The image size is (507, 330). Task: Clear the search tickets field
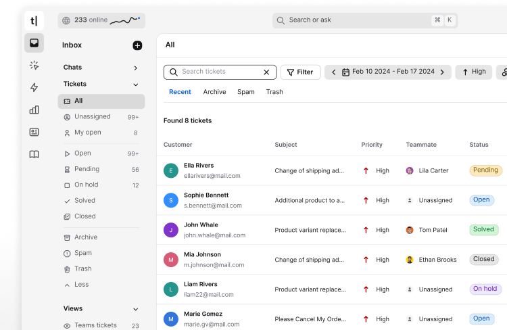click(x=266, y=72)
